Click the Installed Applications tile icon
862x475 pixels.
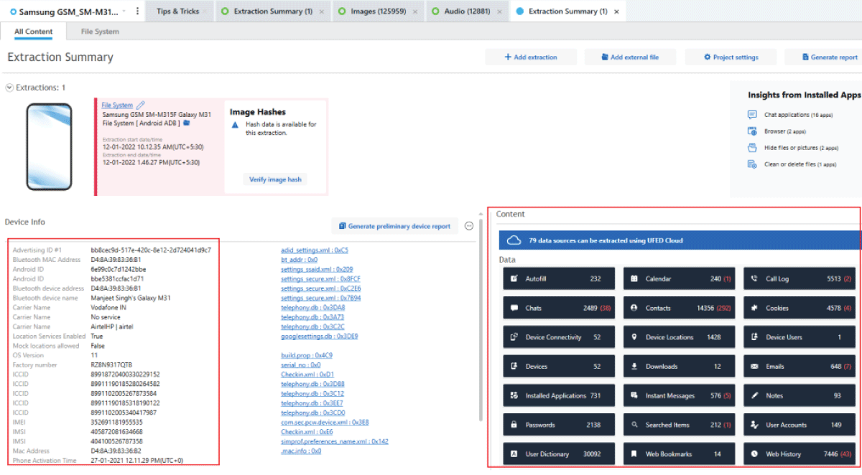[x=514, y=395]
